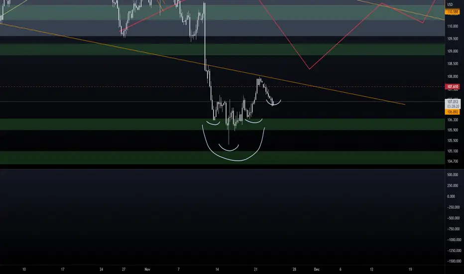Click the 108.000 price scale label
Viewport: 464px width, 274px height.
453,76
